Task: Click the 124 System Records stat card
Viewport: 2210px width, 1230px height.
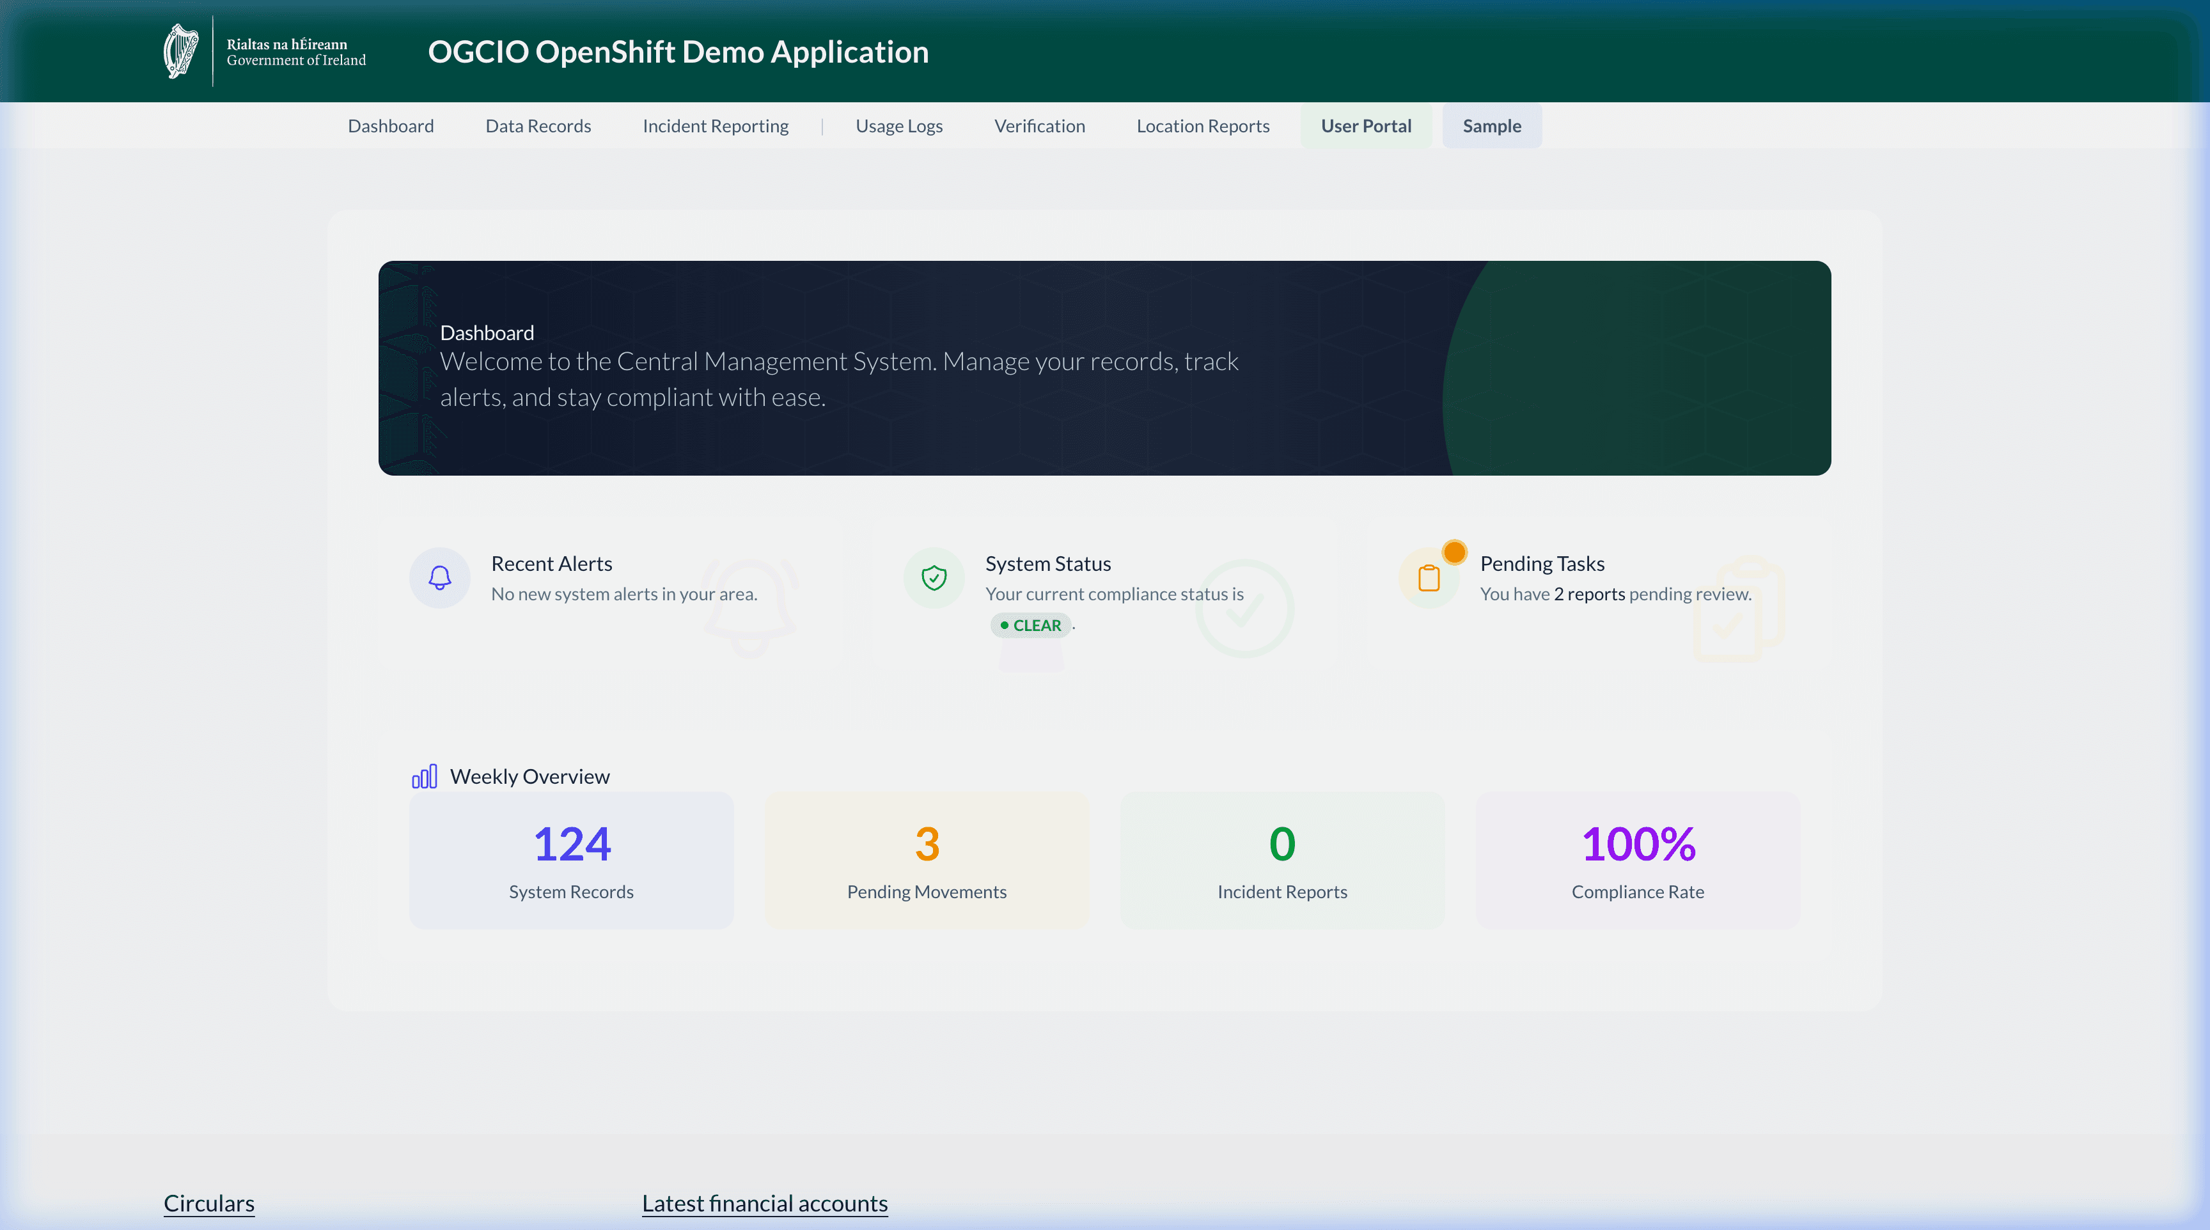Action: click(572, 860)
